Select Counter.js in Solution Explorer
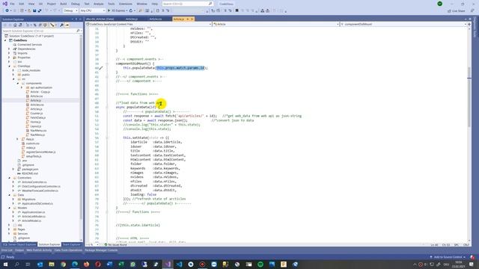This screenshot has width=479, height=269. tap(37, 113)
